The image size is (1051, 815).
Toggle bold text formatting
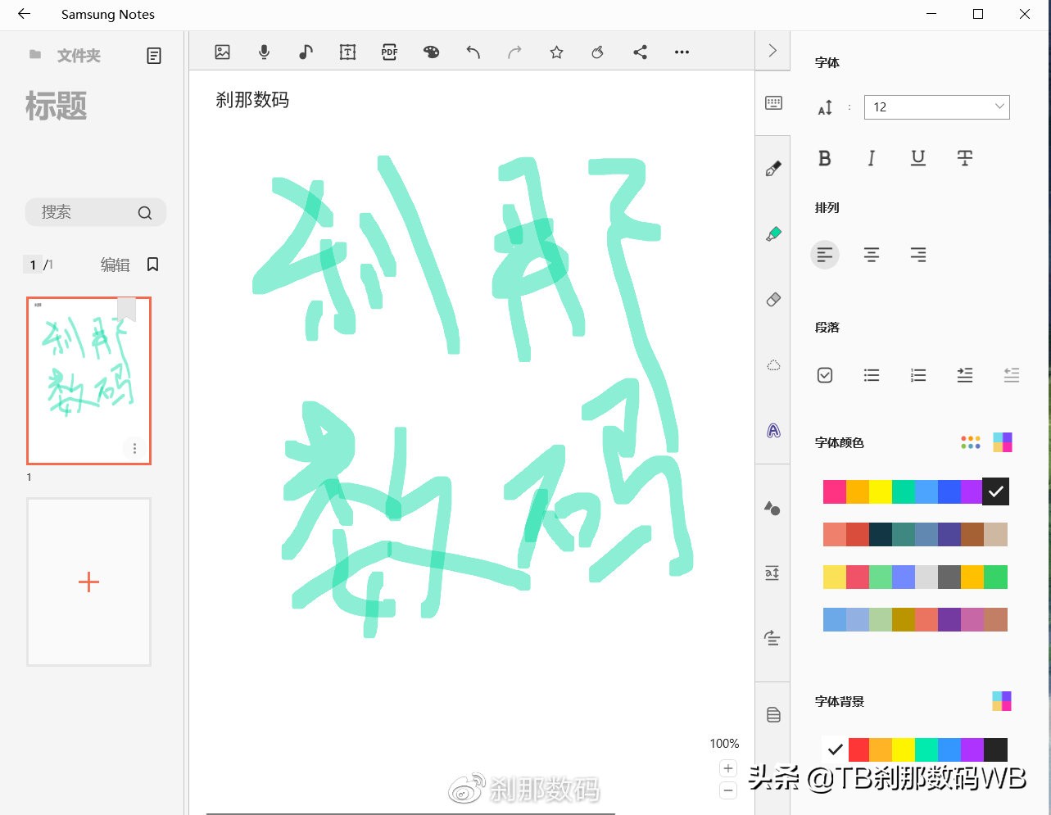825,158
